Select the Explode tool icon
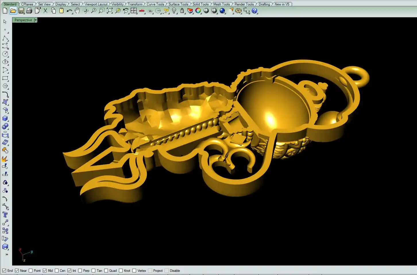 pyautogui.click(x=5, y=159)
